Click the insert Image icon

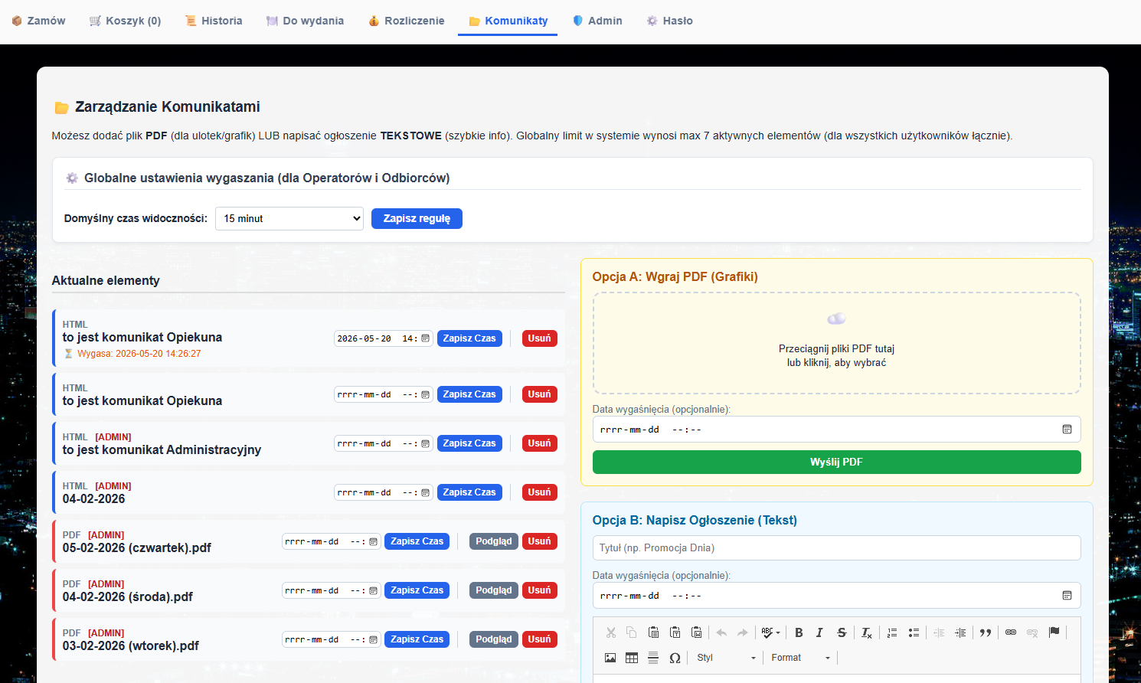(610, 658)
